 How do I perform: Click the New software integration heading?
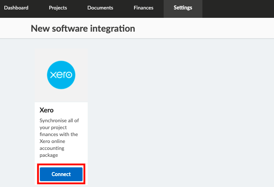(83, 28)
